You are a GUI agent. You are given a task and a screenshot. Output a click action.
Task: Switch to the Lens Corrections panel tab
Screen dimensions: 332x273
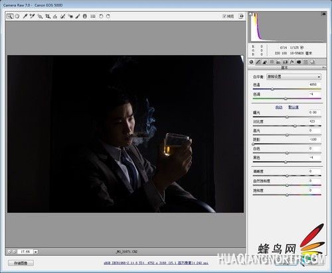click(x=286, y=62)
